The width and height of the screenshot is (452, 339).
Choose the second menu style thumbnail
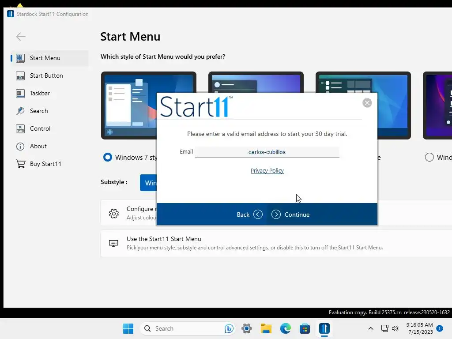(256, 82)
